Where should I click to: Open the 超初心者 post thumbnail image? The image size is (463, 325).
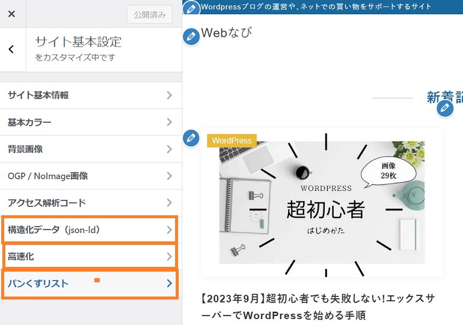[x=322, y=203]
